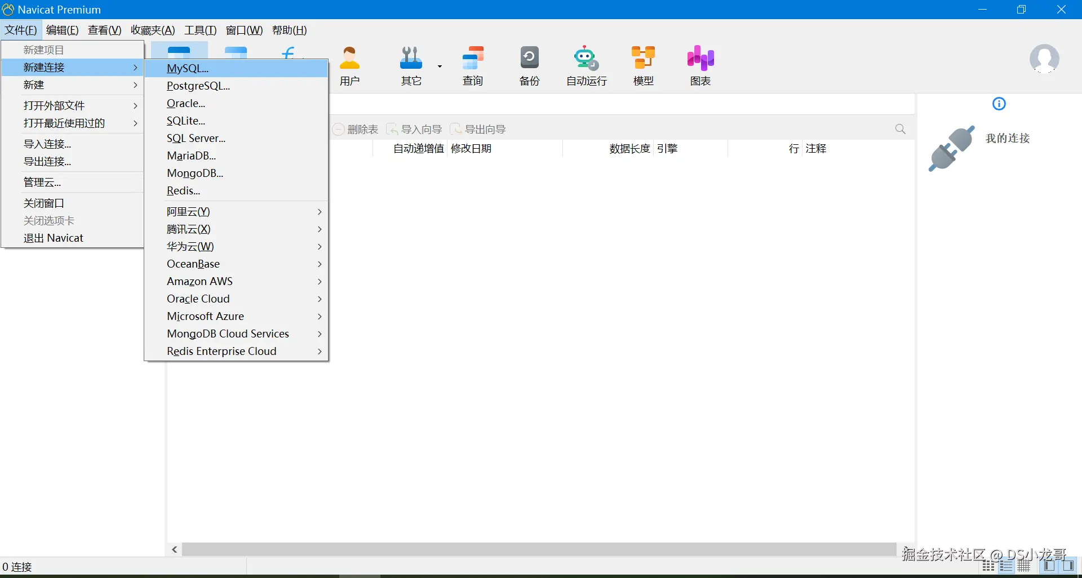
Task: Expand the 华为云(W) cloud submenu
Action: click(237, 247)
